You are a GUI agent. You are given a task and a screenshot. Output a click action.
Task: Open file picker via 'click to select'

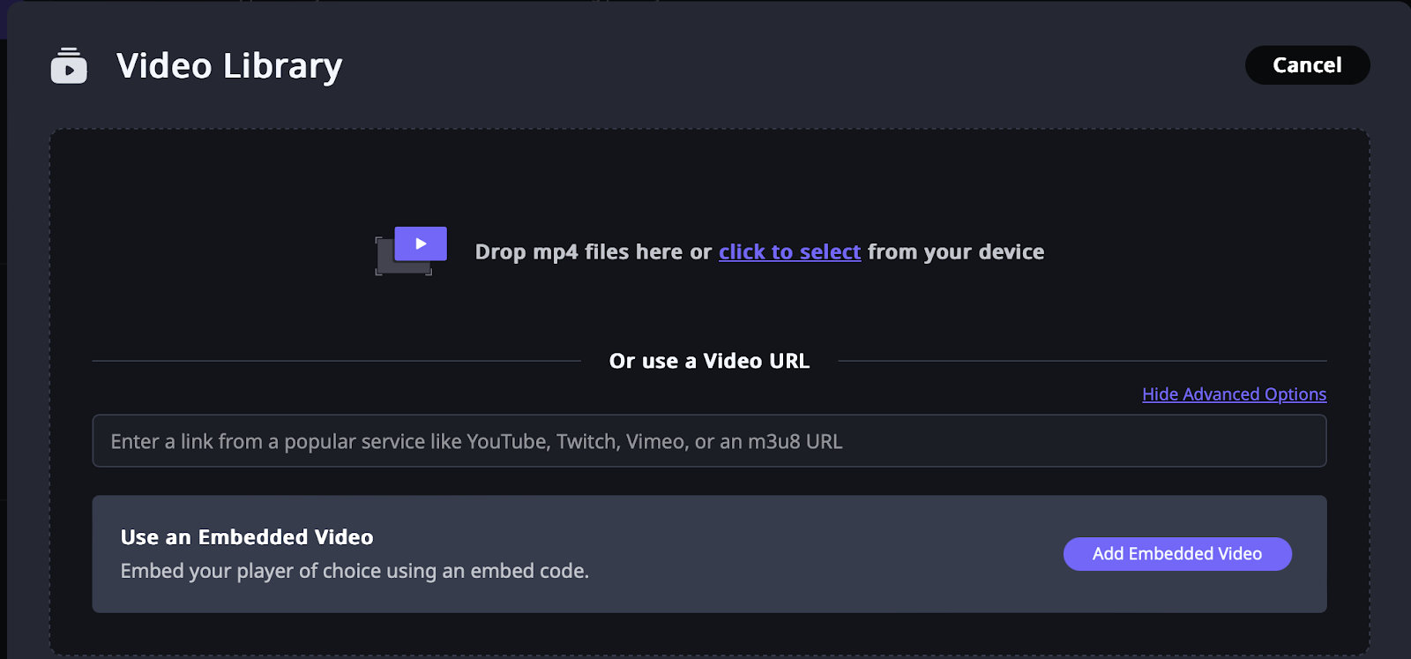(x=789, y=252)
